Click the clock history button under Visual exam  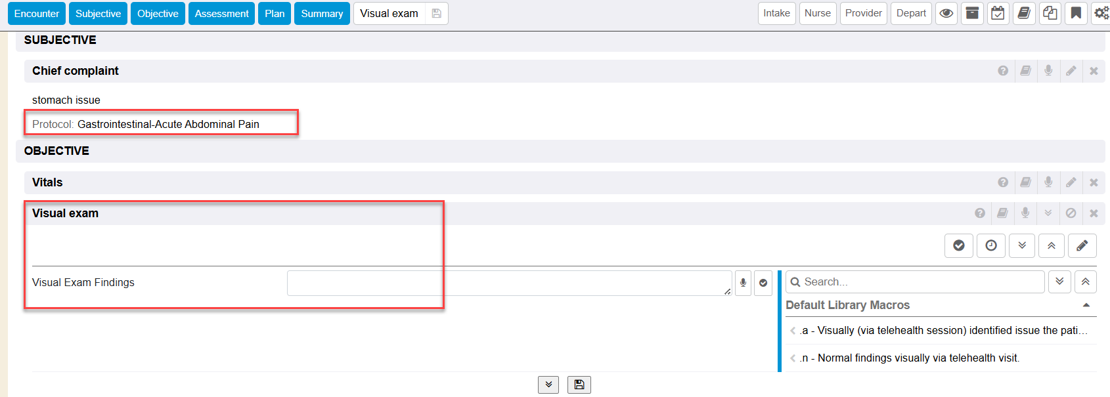(x=991, y=245)
